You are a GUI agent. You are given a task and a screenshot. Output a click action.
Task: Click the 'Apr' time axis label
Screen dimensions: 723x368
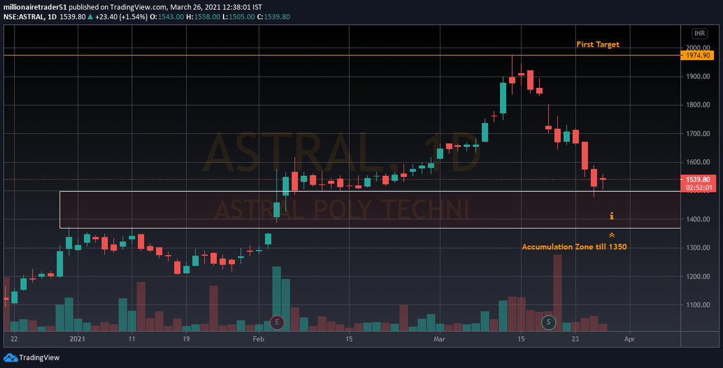point(630,340)
